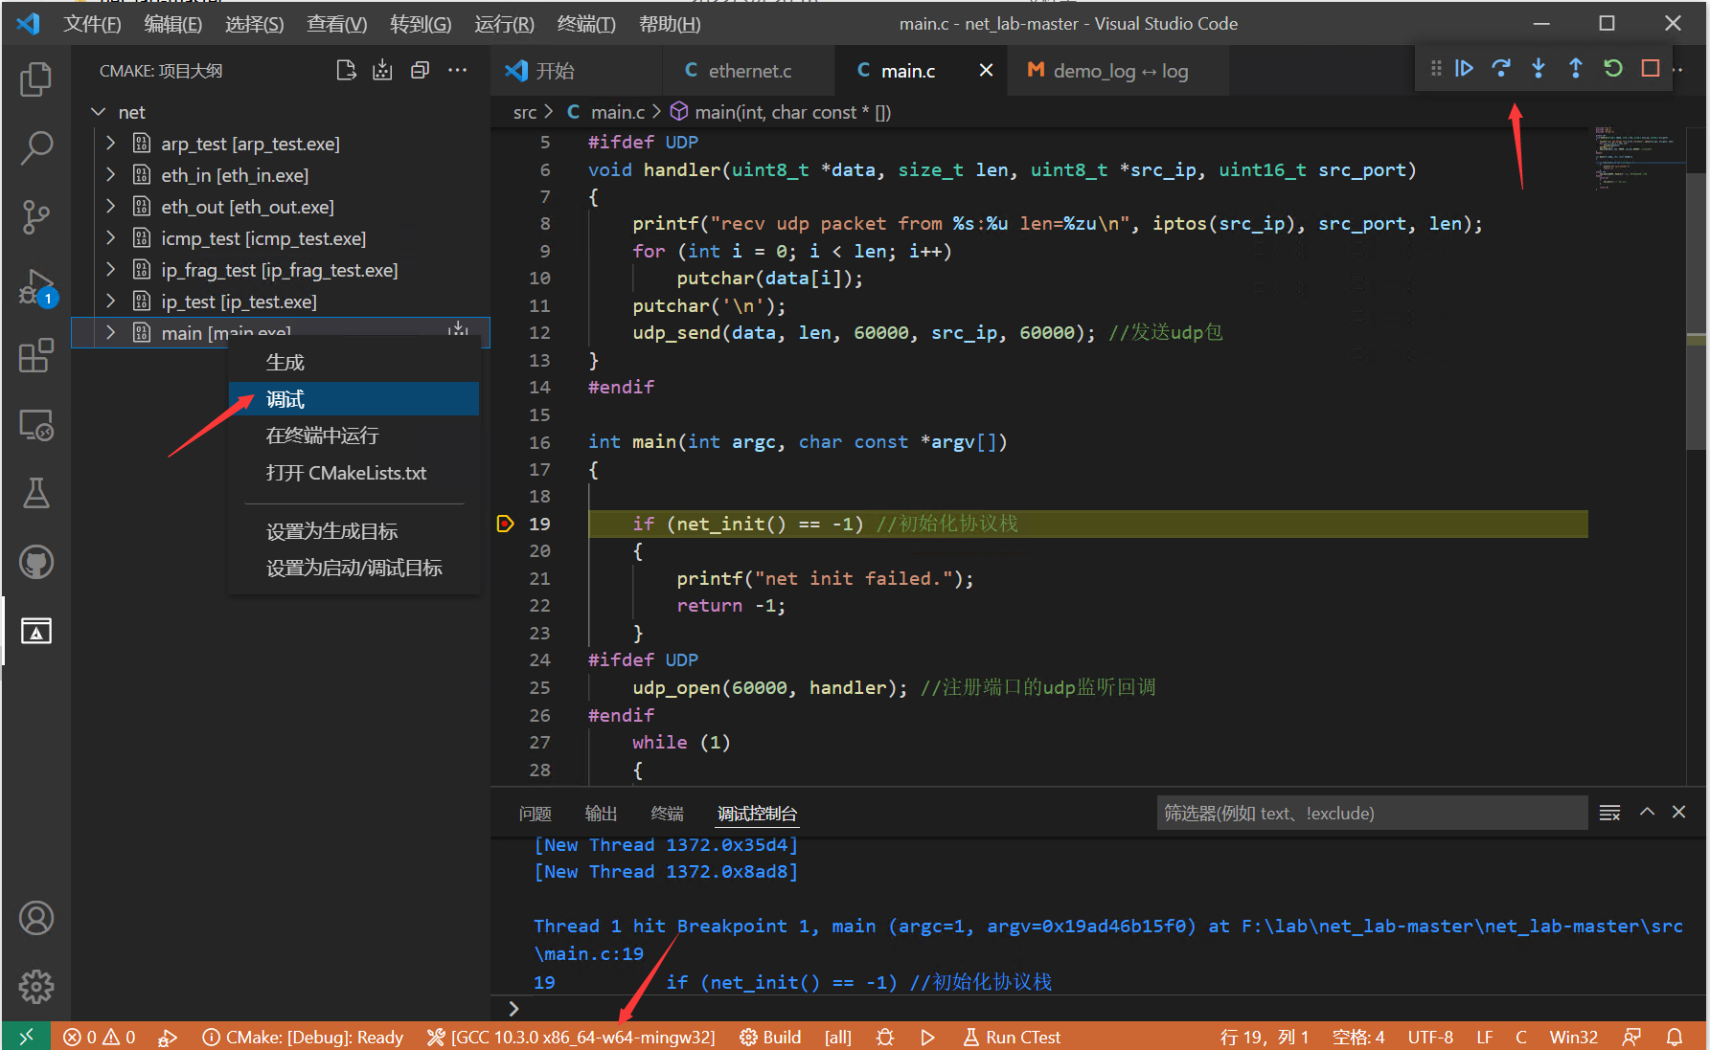Click the build icon on the main target row
Image resolution: width=1710 pixels, height=1050 pixels.
pyautogui.click(x=459, y=328)
